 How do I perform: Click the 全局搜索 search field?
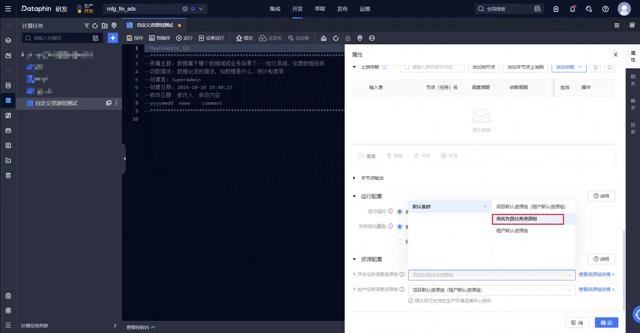(x=510, y=9)
